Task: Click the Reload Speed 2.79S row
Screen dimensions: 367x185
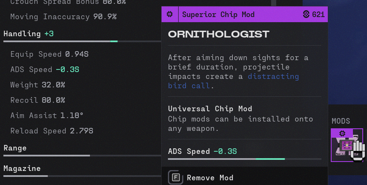Action: pyautogui.click(x=52, y=131)
